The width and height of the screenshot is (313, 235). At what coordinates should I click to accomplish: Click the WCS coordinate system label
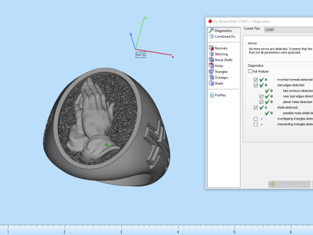[141, 55]
